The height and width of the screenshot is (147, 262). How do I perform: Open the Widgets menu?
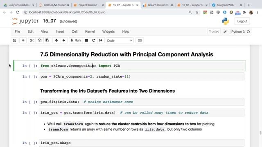click(108, 31)
